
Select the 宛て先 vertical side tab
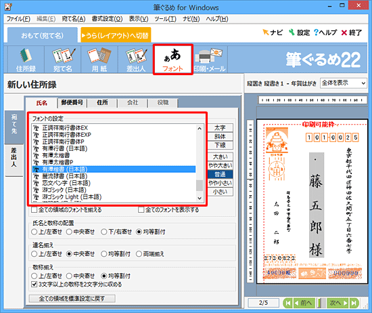tap(14, 127)
